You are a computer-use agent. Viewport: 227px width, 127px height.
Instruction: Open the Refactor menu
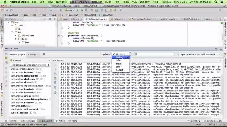(97, 2)
